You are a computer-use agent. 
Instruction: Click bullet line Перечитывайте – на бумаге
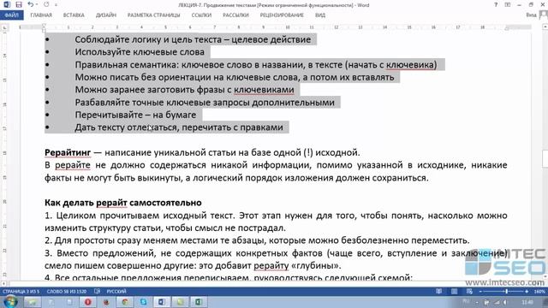tap(135, 115)
